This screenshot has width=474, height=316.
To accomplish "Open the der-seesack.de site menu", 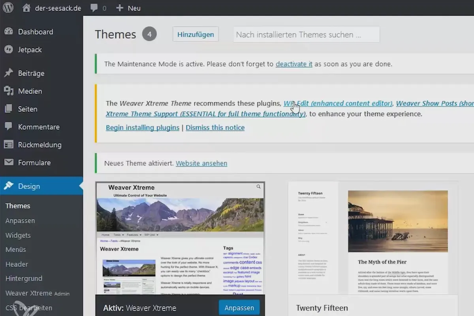I will click(57, 8).
